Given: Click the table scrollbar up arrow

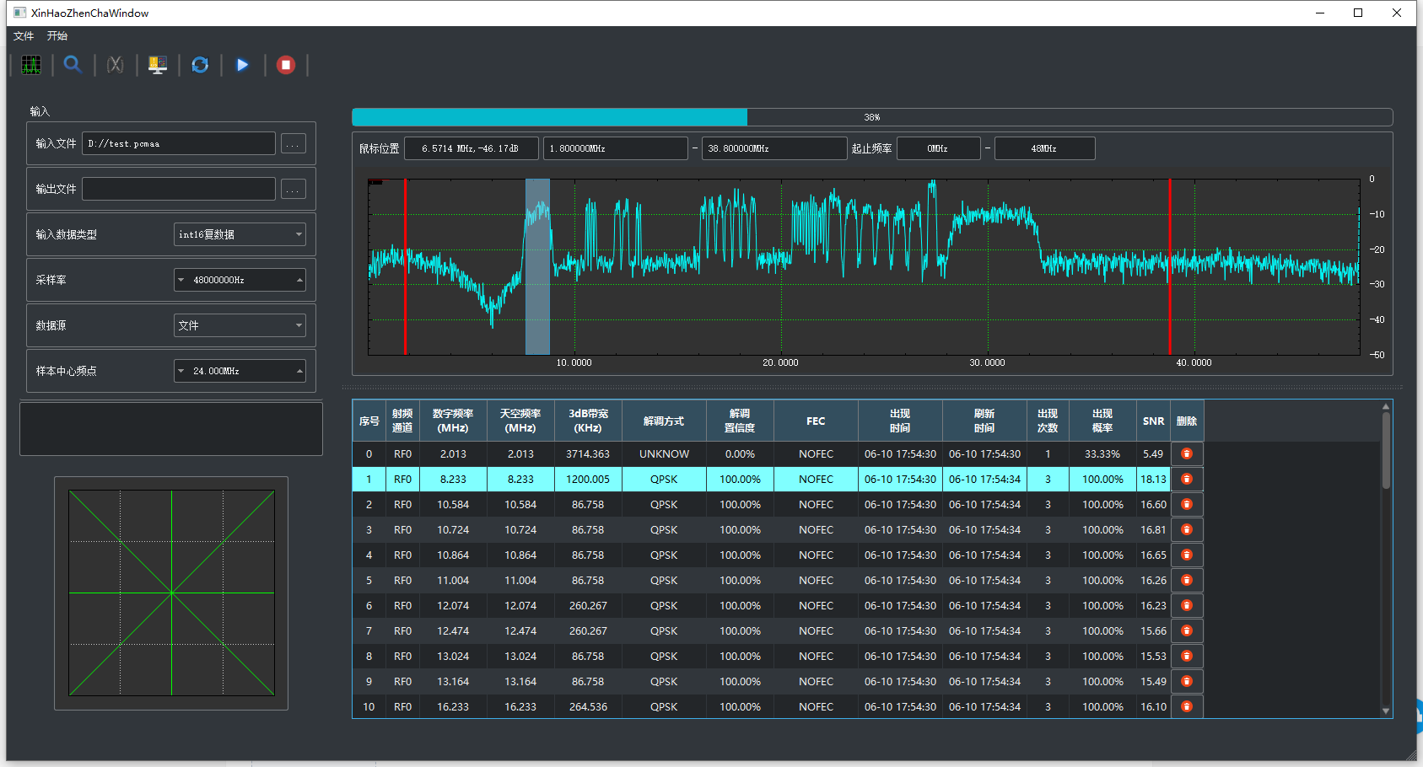Looking at the screenshot, I should [x=1386, y=406].
